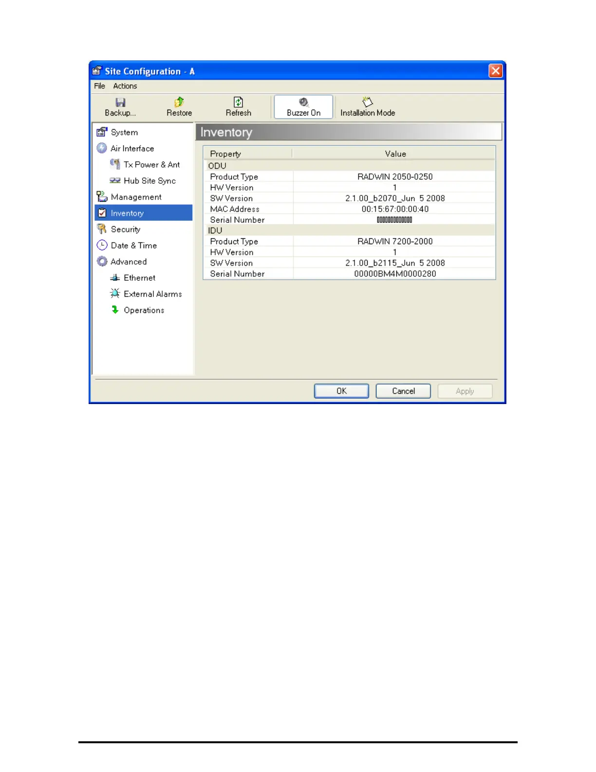Confirm with the OK button

click(341, 391)
